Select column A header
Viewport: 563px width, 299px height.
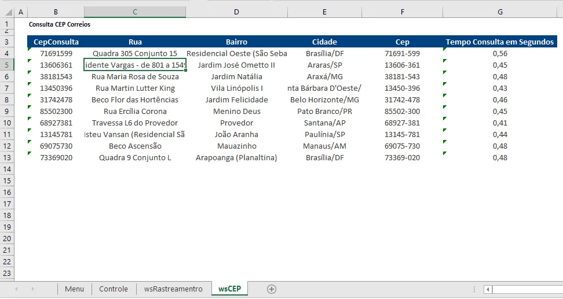[21, 12]
